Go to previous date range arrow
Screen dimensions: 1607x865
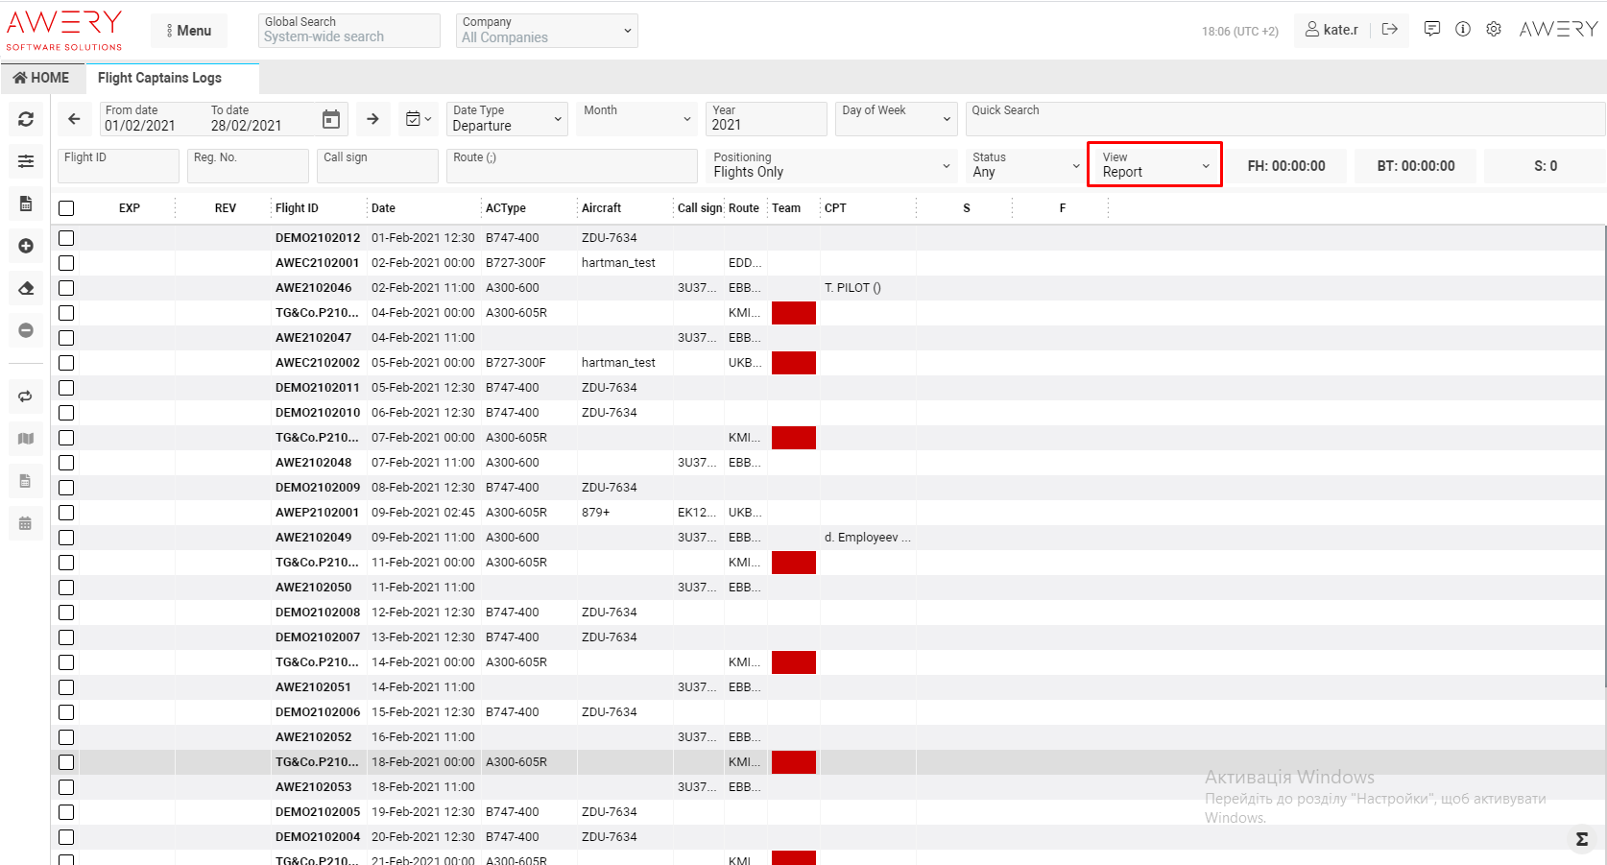click(x=74, y=119)
